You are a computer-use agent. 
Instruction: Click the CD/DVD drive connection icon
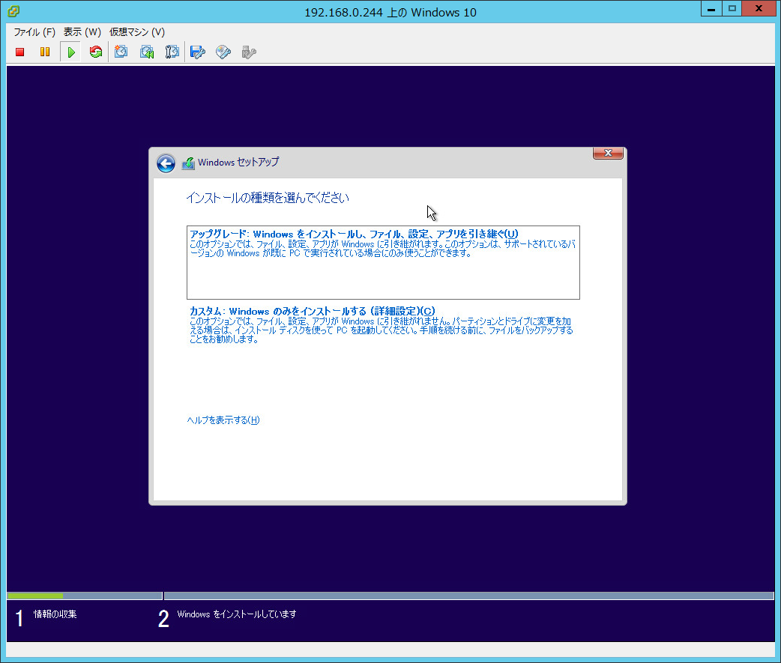point(223,52)
